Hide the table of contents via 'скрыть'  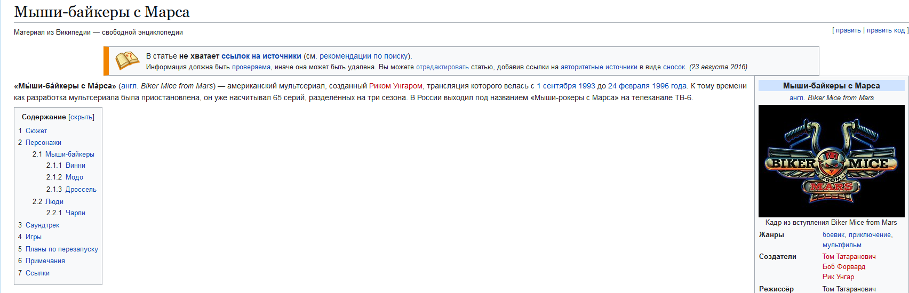point(81,117)
